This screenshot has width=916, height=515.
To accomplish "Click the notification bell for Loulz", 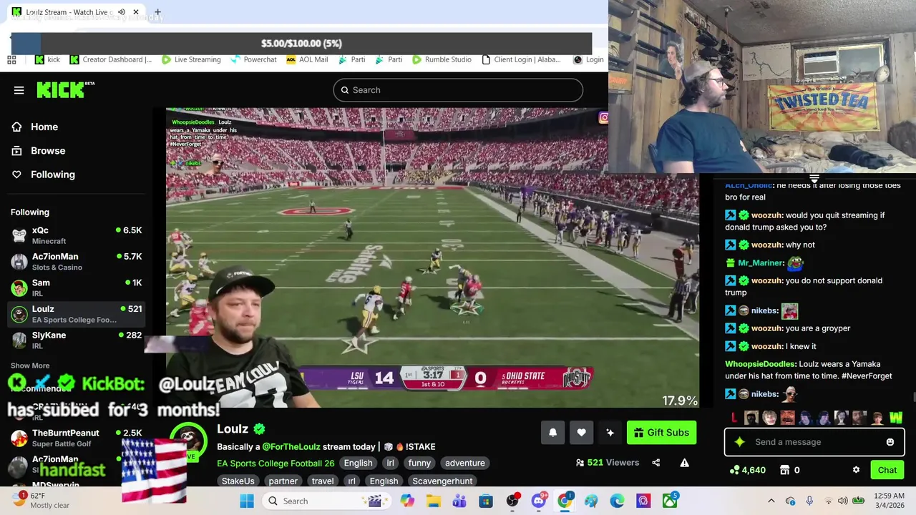I will coord(552,433).
